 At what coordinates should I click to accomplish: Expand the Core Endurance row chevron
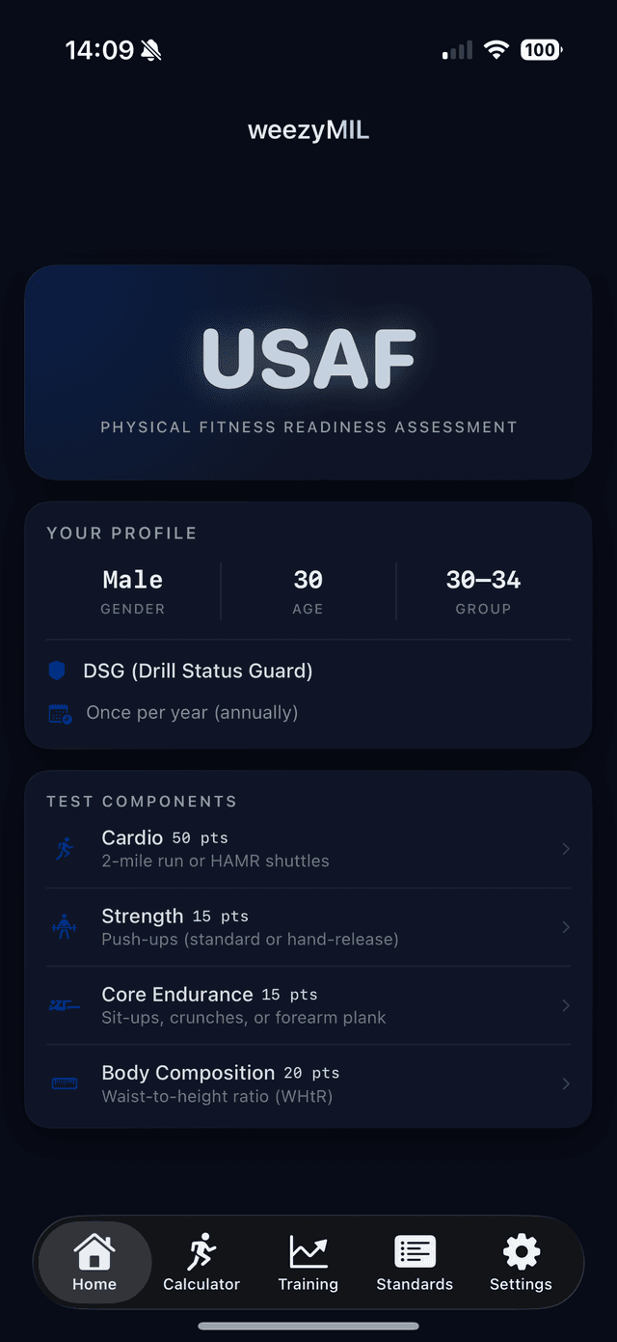(x=566, y=1005)
